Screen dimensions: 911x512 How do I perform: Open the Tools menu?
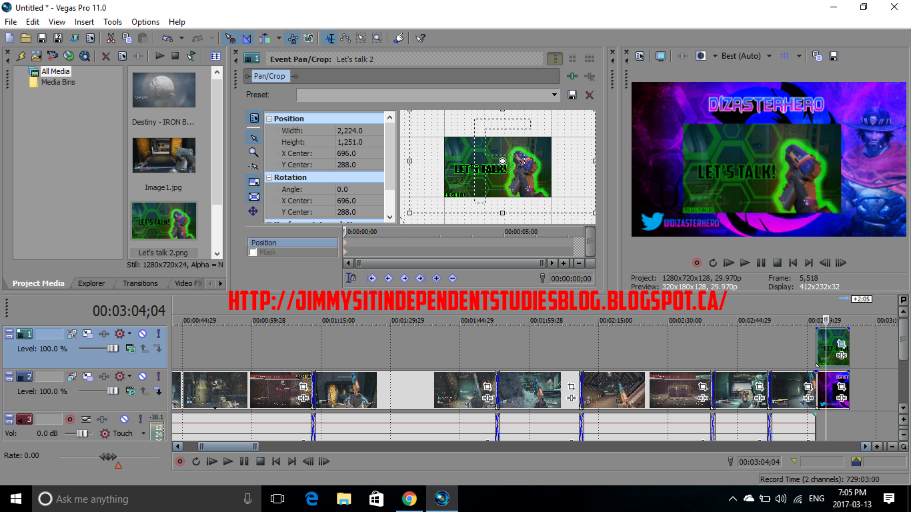(x=113, y=22)
